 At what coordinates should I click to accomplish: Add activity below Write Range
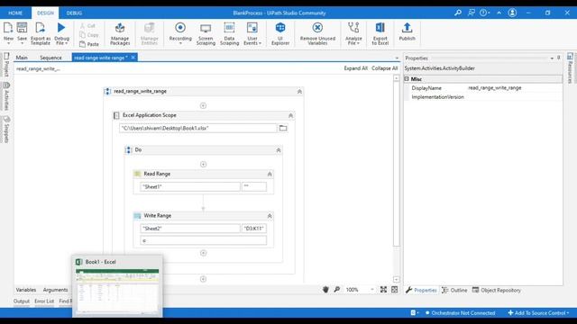pos(203,253)
